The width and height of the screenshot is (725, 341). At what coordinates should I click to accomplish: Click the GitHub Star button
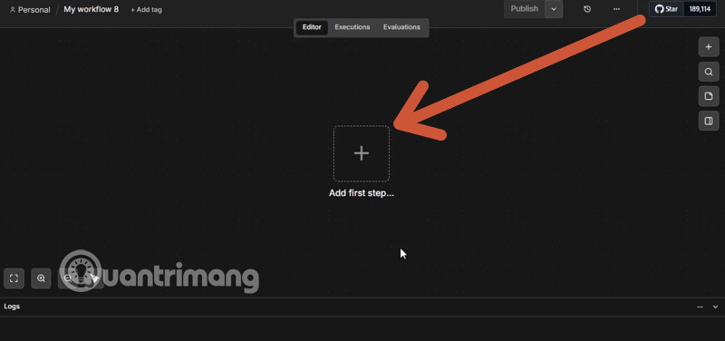pyautogui.click(x=666, y=9)
